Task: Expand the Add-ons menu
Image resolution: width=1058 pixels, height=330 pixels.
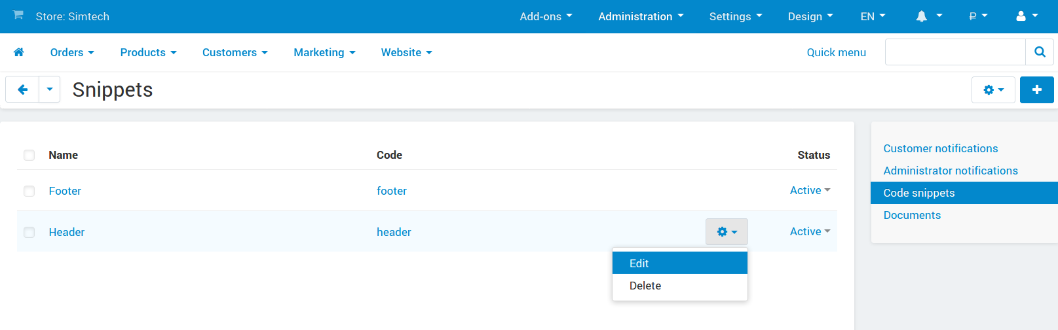Action: pyautogui.click(x=546, y=16)
